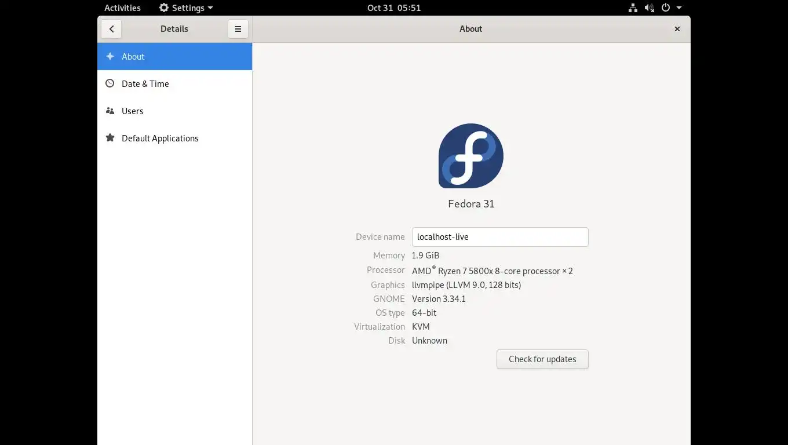Click the llvmpipe graphics value
Image resolution: width=788 pixels, height=445 pixels.
(x=466, y=285)
